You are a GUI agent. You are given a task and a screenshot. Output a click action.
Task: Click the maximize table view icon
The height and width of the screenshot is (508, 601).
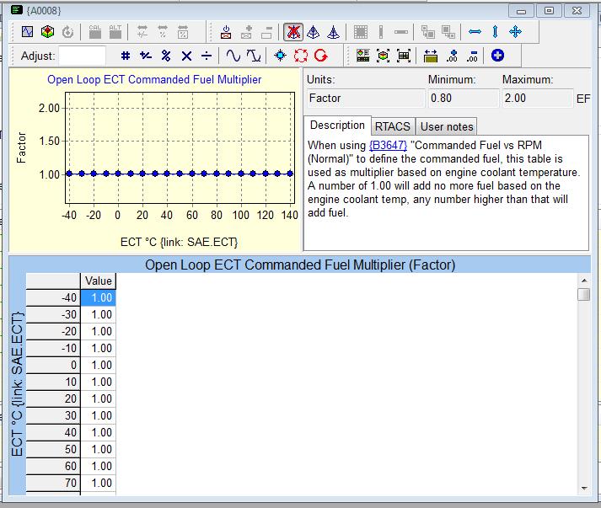pyautogui.click(x=404, y=56)
